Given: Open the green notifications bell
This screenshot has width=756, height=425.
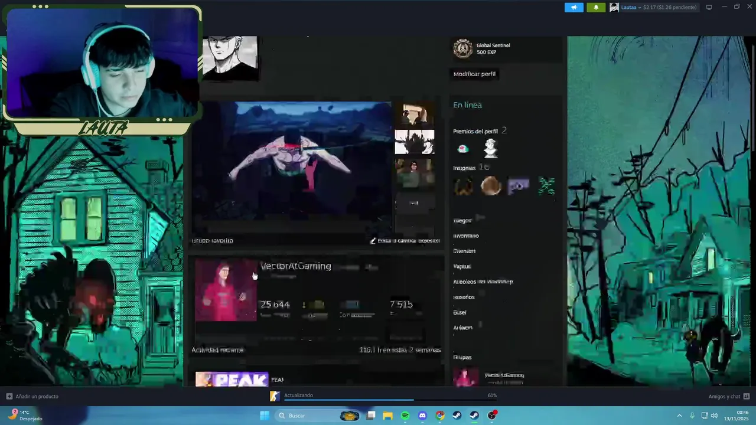Looking at the screenshot, I should pos(596,7).
